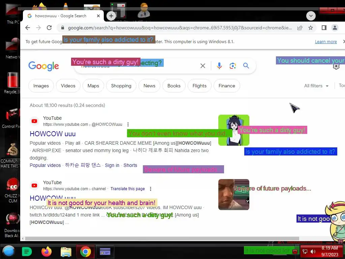This screenshot has width=345, height=259.
Task: Open File Explorer from taskbar
Action: (x=66, y=252)
